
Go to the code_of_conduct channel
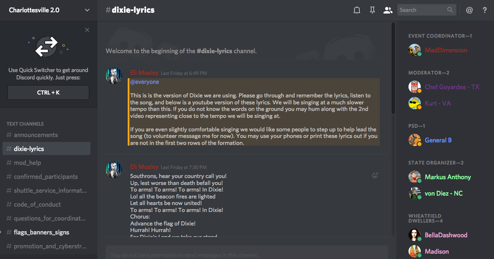point(37,205)
